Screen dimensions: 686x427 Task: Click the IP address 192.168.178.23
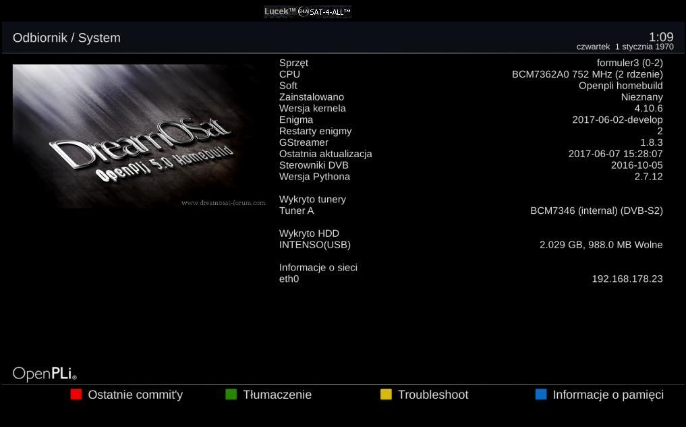pyautogui.click(x=627, y=279)
